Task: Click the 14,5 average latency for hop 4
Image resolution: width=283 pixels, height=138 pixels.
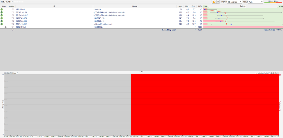Action: pos(180,18)
